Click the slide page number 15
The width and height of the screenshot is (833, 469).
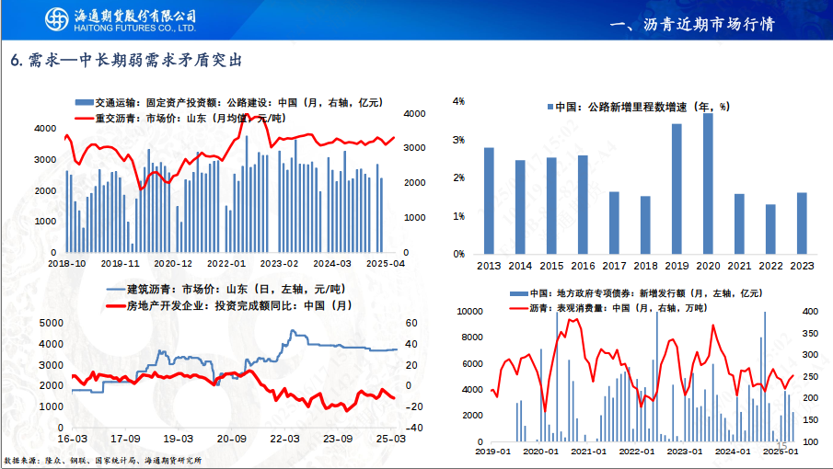(781, 446)
